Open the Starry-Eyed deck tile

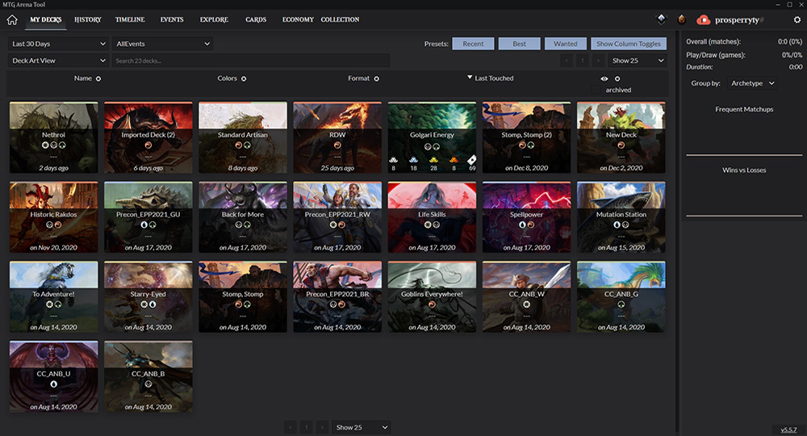pyautogui.click(x=148, y=296)
